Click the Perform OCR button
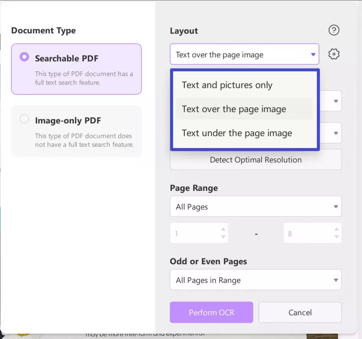 pyautogui.click(x=211, y=312)
